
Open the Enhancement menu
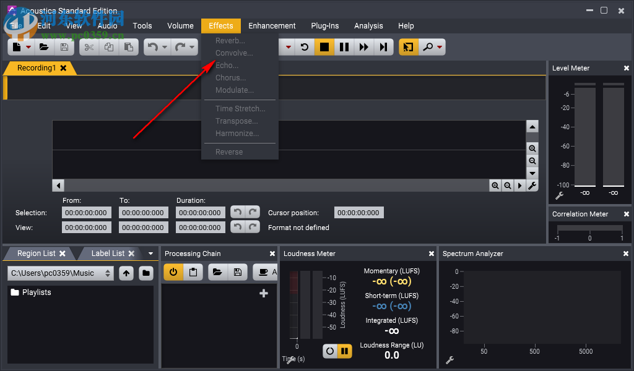[x=272, y=25]
